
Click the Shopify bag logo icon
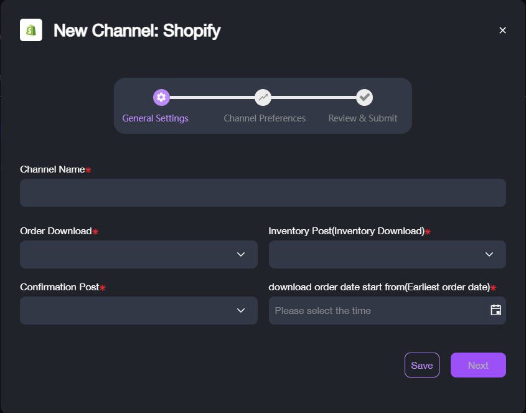click(31, 30)
